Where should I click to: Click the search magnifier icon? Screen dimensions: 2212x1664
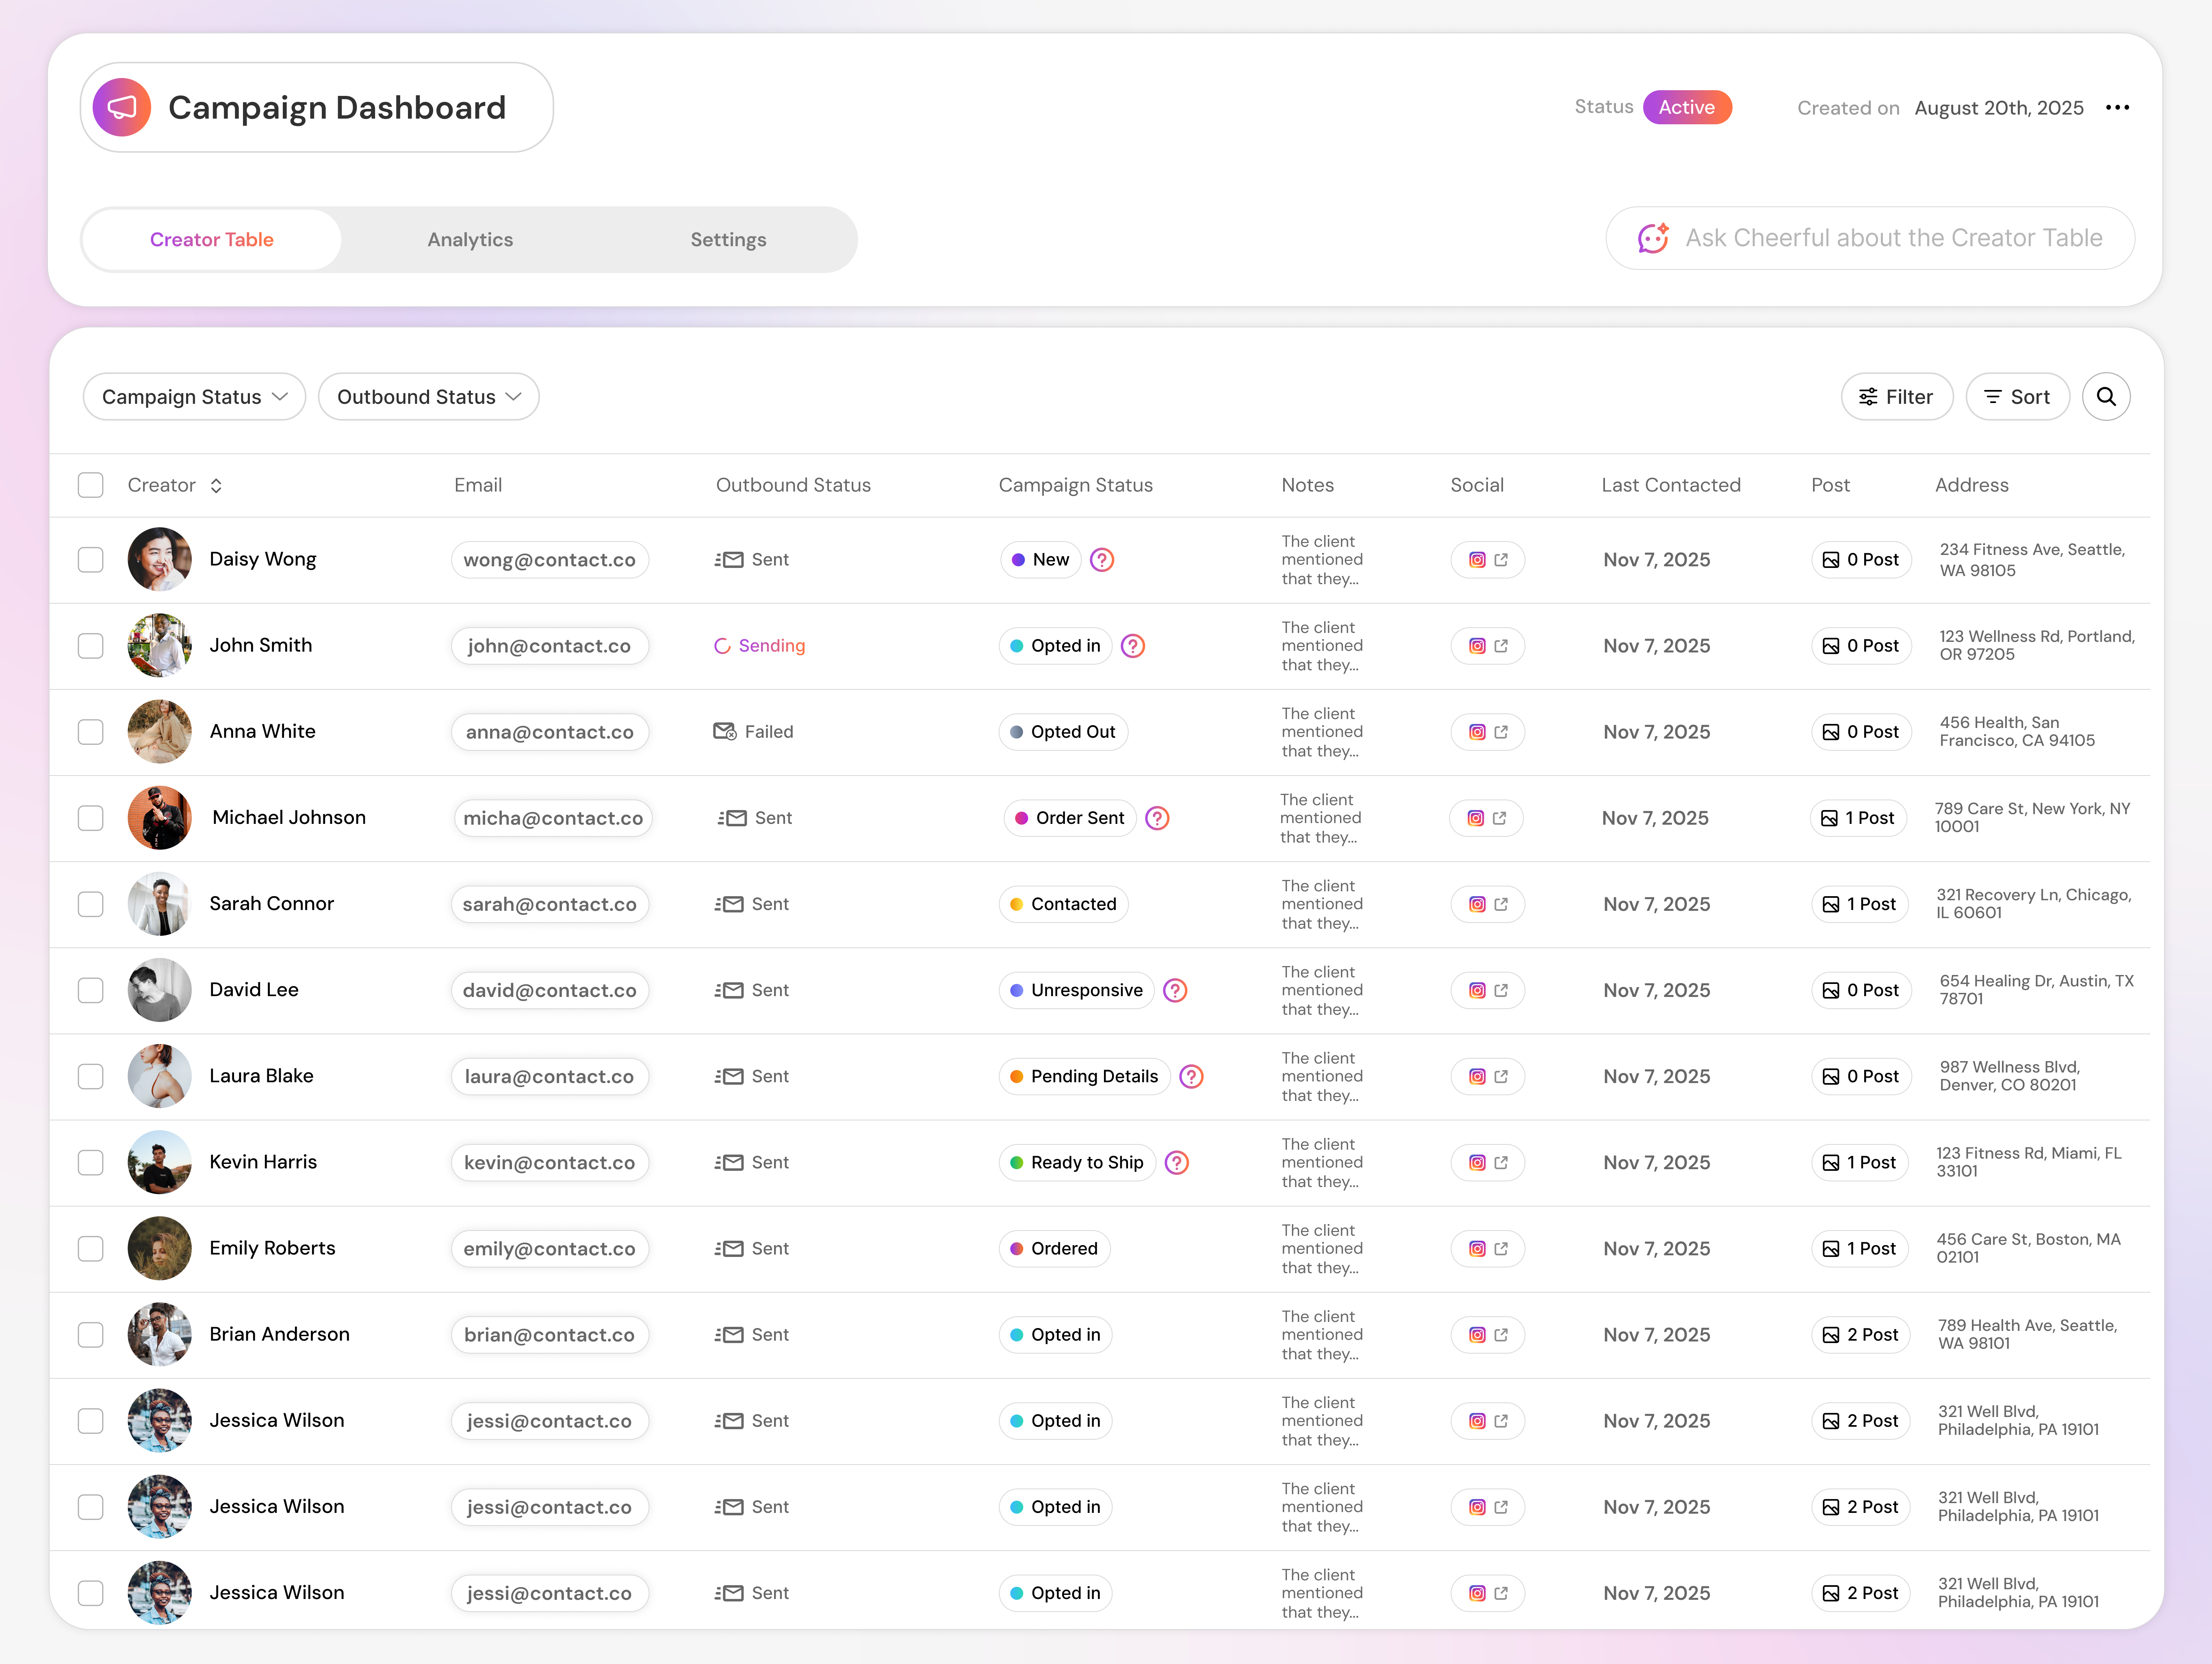pos(2106,396)
